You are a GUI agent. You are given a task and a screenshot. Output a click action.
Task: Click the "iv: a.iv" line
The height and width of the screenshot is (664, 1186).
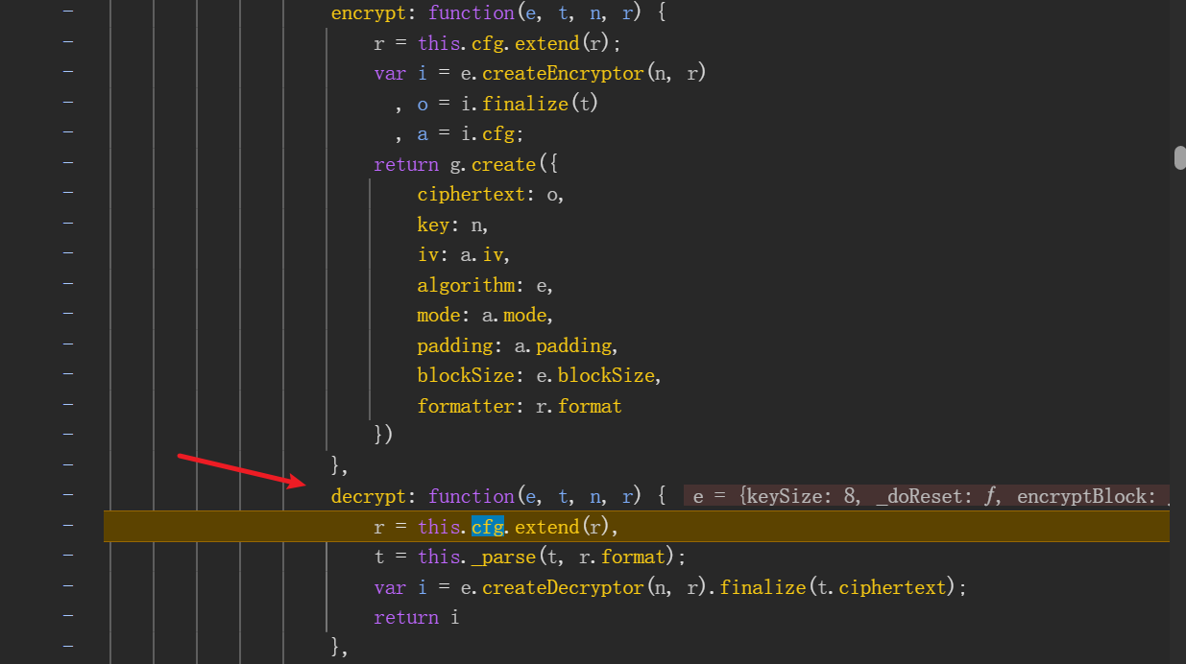coord(463,255)
